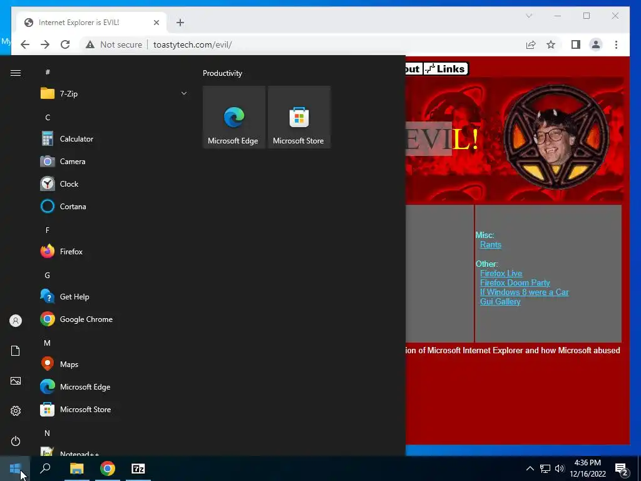Click the letter N section header
641x481 pixels.
point(48,433)
